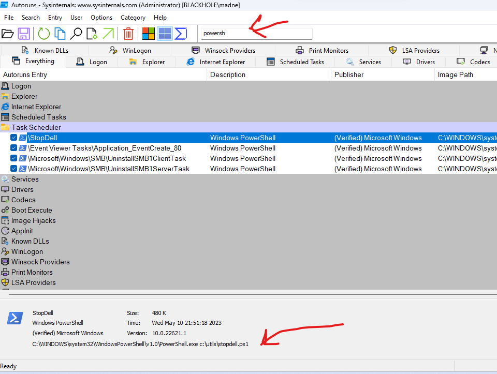Switch to the Winsock Providers tab
497x374 pixels.
pyautogui.click(x=223, y=50)
